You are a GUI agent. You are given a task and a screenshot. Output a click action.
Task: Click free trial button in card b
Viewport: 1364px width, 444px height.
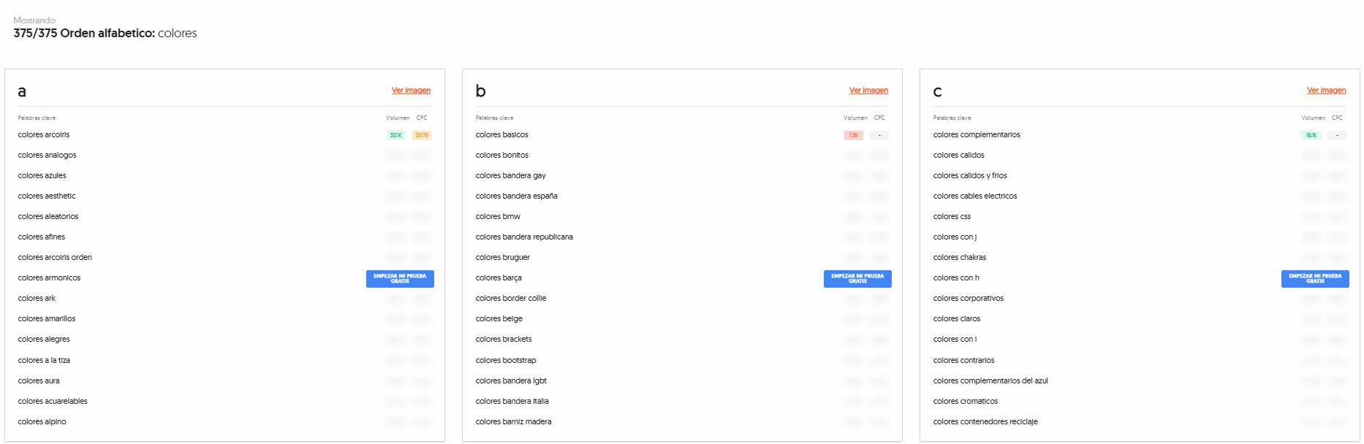[x=857, y=279]
